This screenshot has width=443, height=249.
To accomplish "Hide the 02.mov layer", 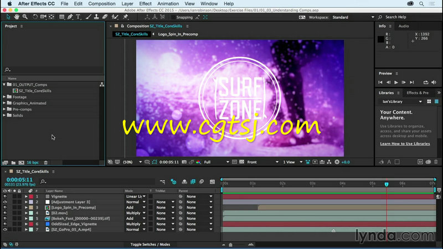I will click(5, 213).
